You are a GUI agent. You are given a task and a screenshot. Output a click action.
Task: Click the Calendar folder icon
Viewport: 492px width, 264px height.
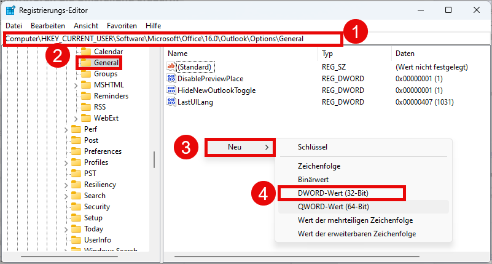(x=86, y=52)
